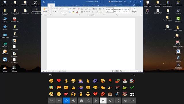Insert the clapping hands emoji
Image resolution: width=184 pixels, height=104 pixels.
[103, 88]
